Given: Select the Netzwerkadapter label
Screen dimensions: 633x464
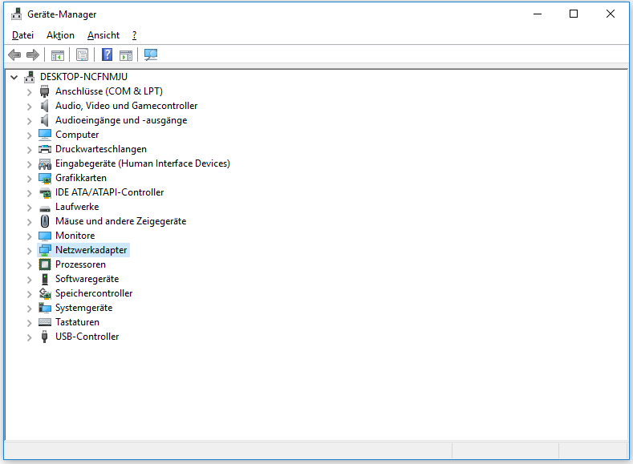Looking at the screenshot, I should 91,250.
